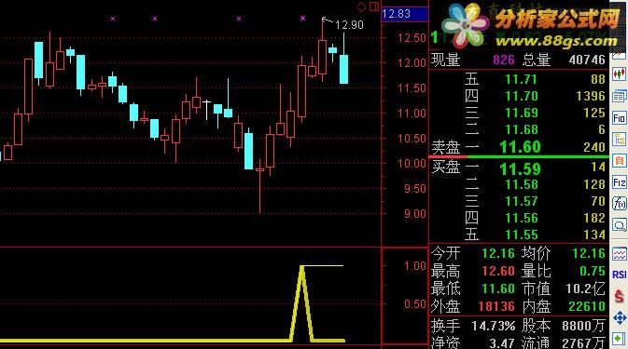Click the 买盘 buy-side label
This screenshot has height=349, width=628.
[x=445, y=168]
